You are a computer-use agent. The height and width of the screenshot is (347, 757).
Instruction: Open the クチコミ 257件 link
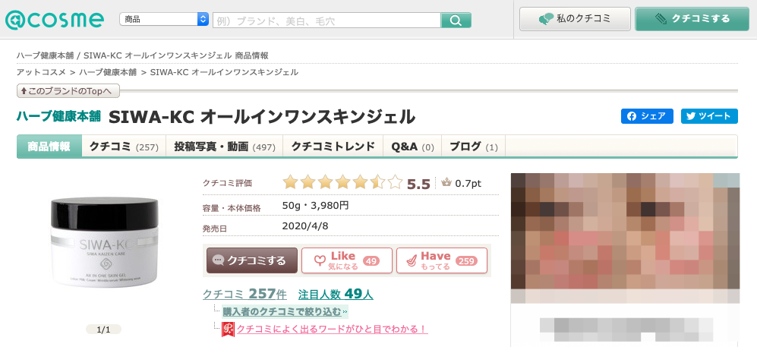coord(244,293)
